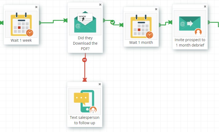Select the Invite prospect send-email icon
Viewport: 219px width, 132px height.
click(190, 24)
